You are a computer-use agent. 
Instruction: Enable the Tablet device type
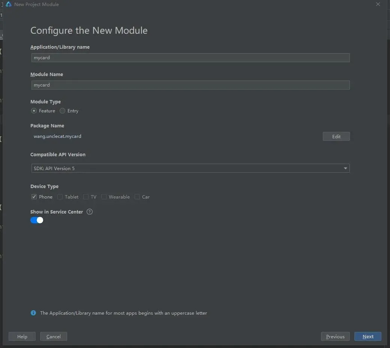point(60,197)
